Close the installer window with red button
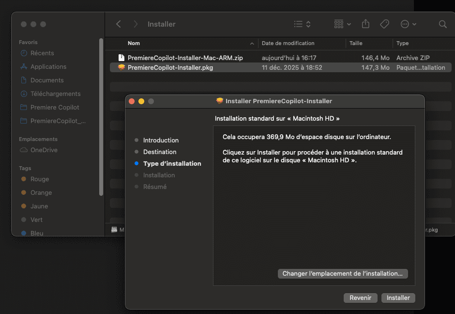The image size is (455, 314). [x=132, y=101]
